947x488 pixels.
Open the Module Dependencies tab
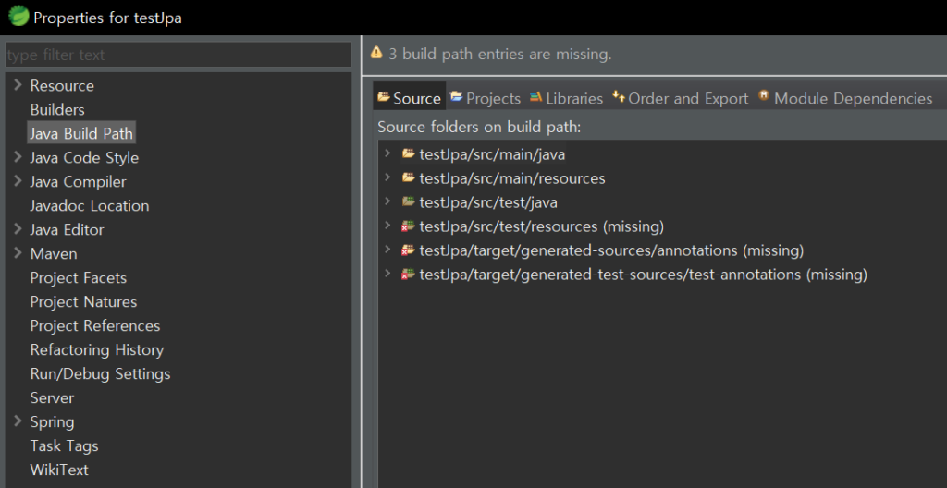click(845, 98)
